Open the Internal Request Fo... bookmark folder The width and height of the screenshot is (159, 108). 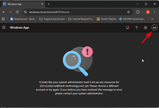click(81, 19)
